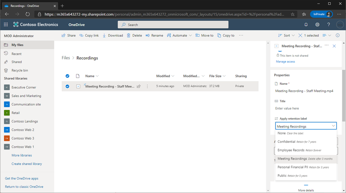346x193 pixels.
Task: Open the help question mark icon
Action: pos(329,25)
